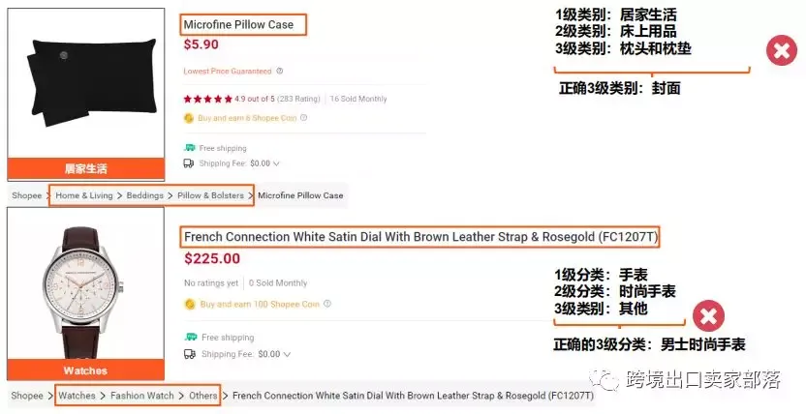Viewport: 806px width, 414px height.
Task: Click the free shipping truck icon for the pillow case
Action: [x=190, y=148]
